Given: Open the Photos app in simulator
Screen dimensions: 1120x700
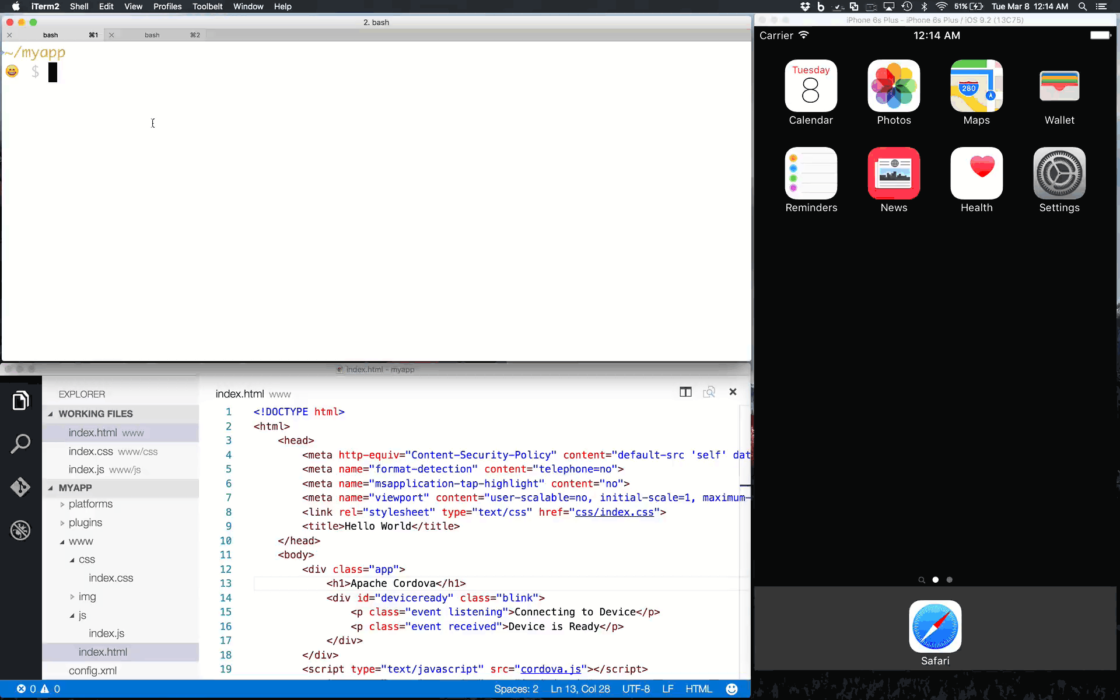Looking at the screenshot, I should pos(894,86).
